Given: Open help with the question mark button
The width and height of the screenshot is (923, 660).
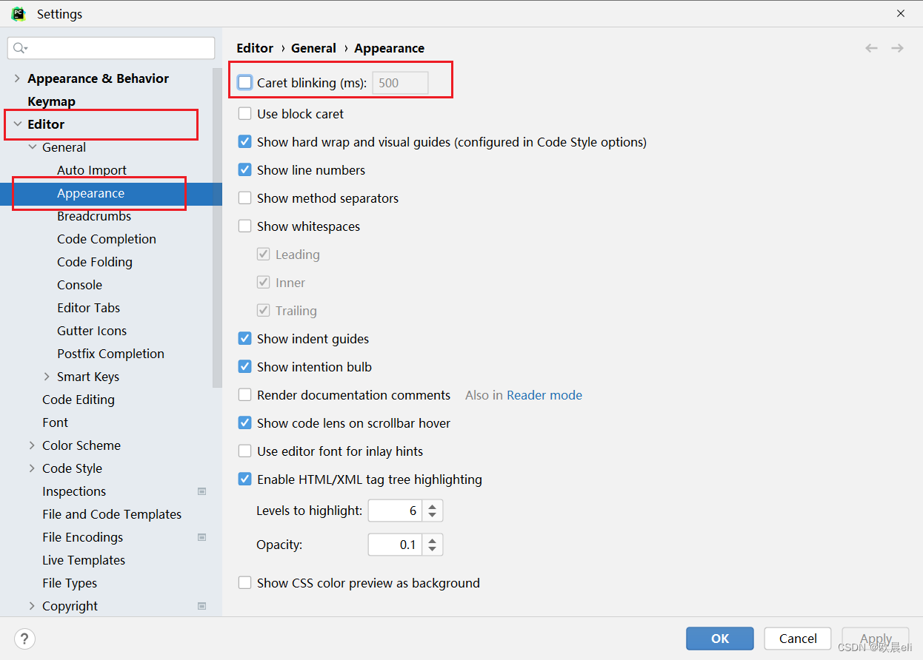Looking at the screenshot, I should (24, 639).
